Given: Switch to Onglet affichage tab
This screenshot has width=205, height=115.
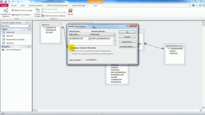Looking at the screenshot, I should 78,5.
